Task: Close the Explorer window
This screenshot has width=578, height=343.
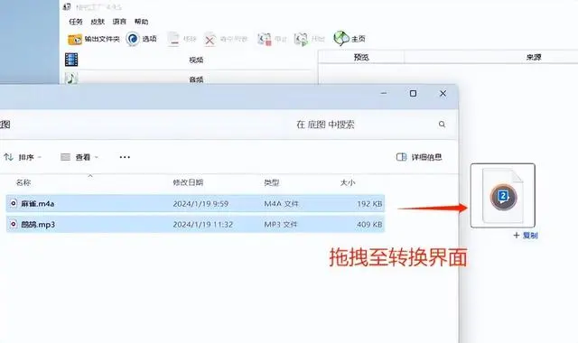Action: (x=443, y=93)
